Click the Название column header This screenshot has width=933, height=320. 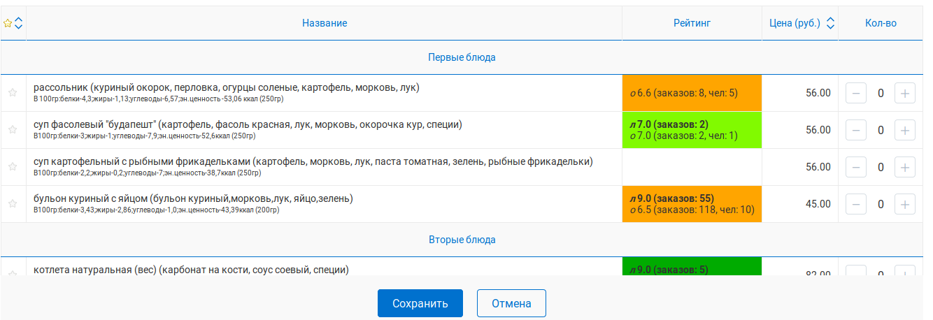pyautogui.click(x=325, y=23)
